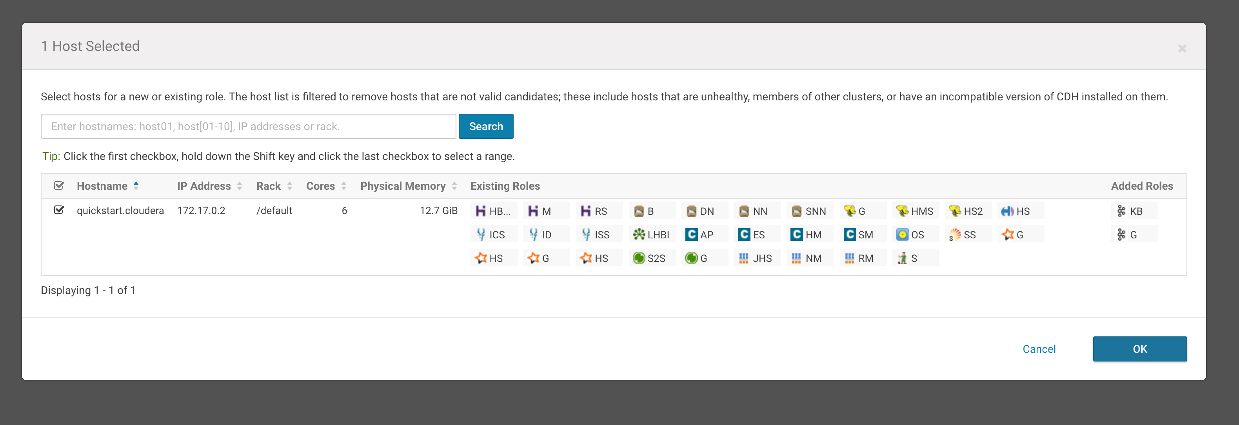Click the Search button
This screenshot has height=425, width=1239.
pyautogui.click(x=486, y=127)
